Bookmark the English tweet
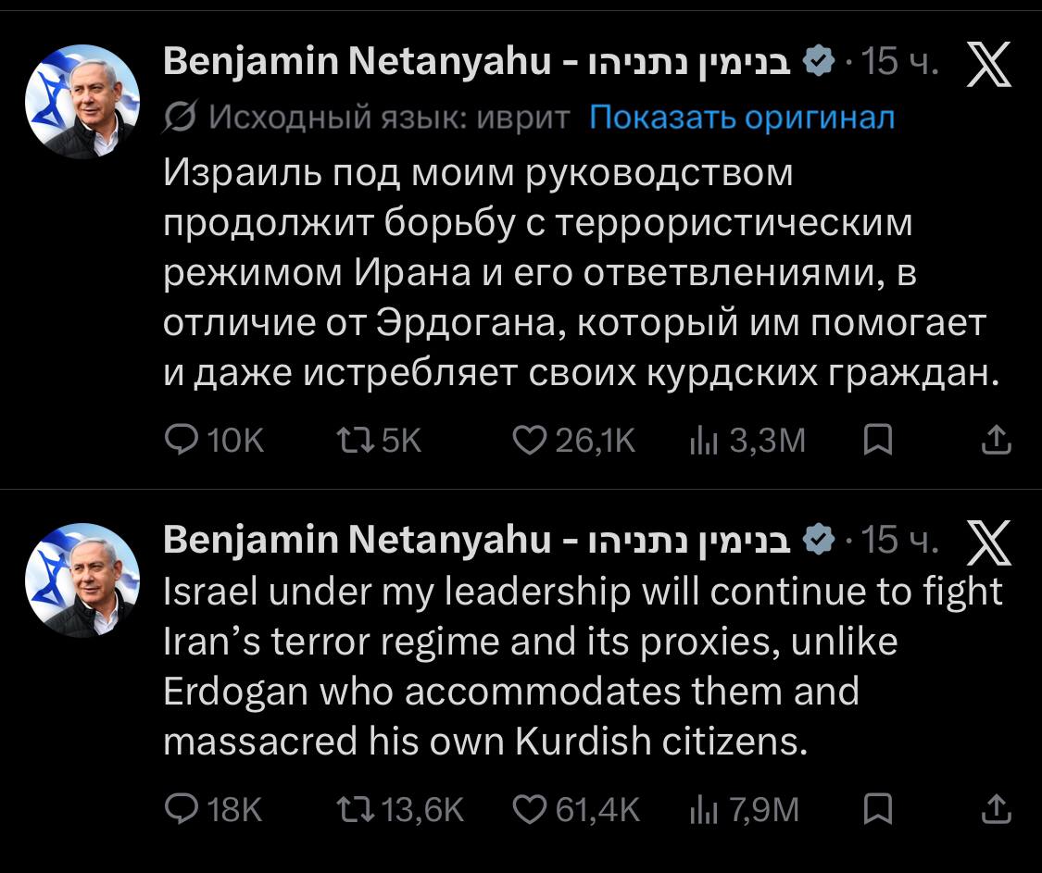This screenshot has width=1042, height=873. point(876,810)
